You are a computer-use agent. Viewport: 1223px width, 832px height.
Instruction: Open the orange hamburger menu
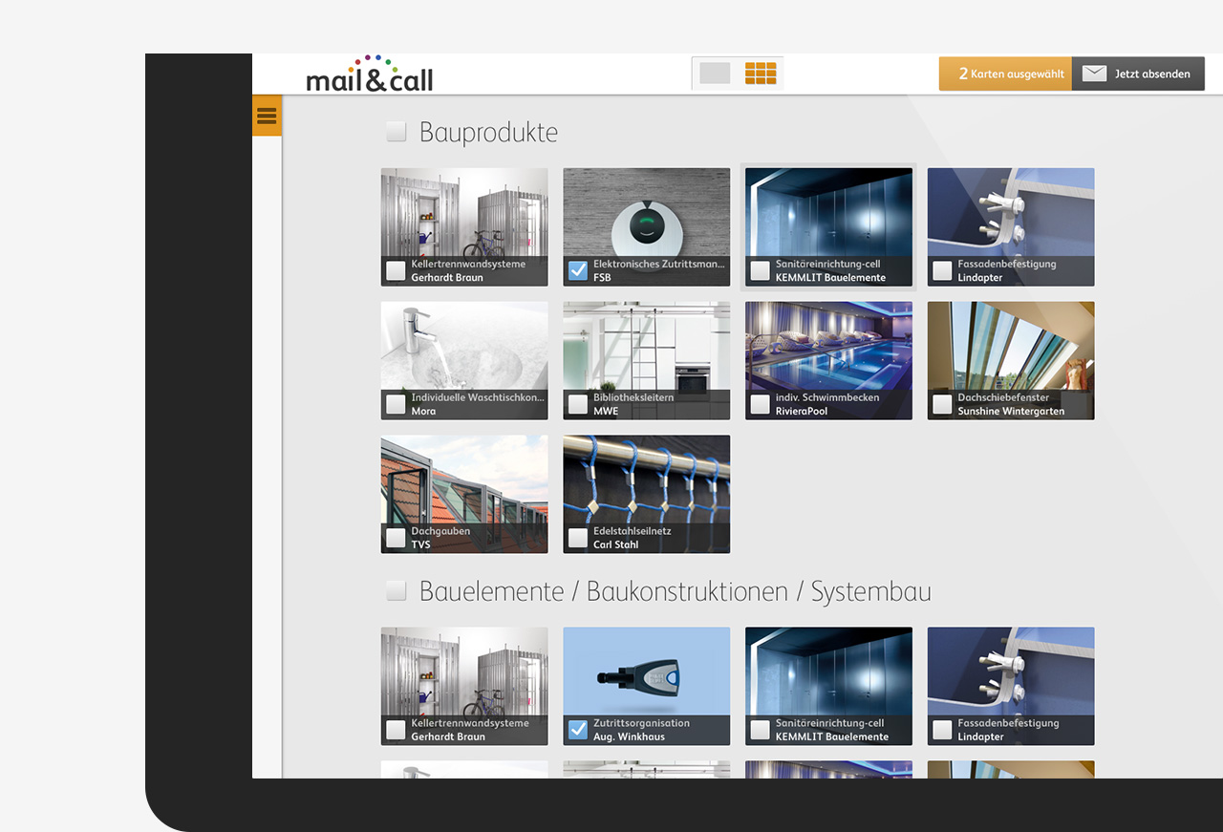(267, 116)
